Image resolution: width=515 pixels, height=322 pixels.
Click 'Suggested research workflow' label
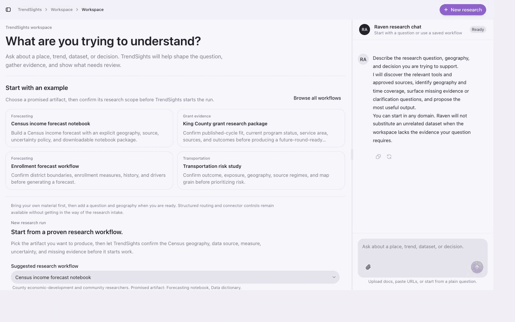click(x=45, y=266)
